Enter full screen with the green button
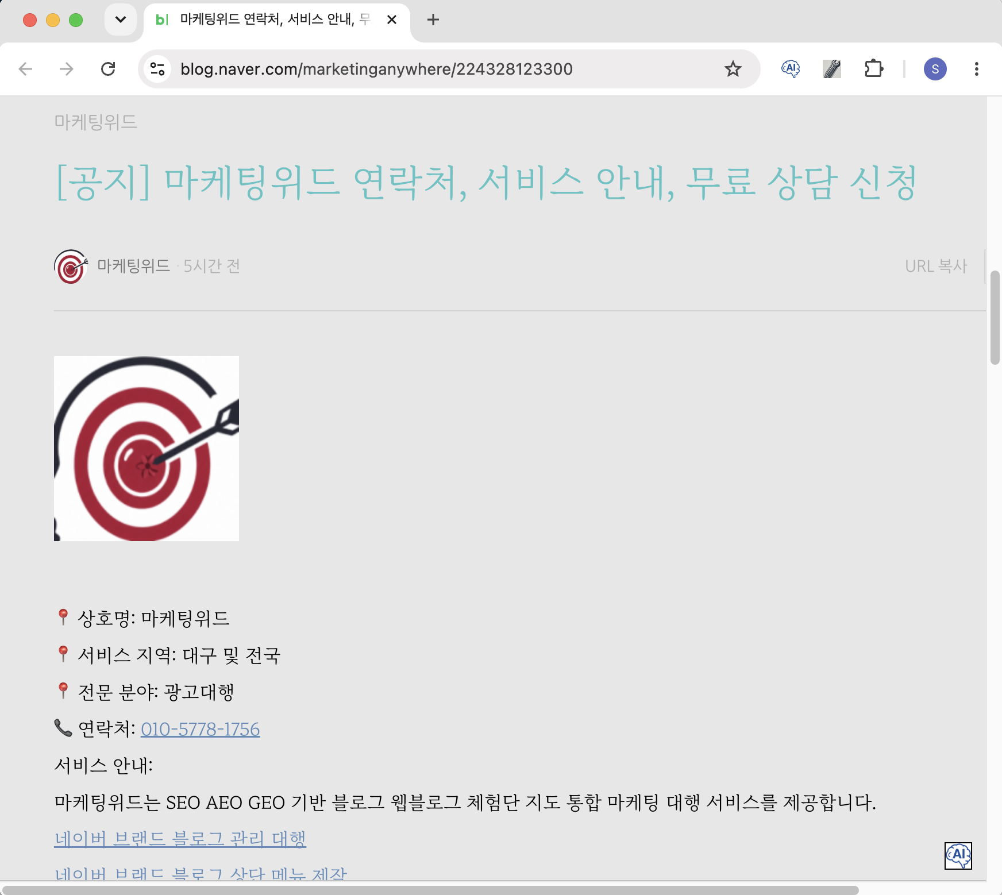The image size is (1002, 895). (x=76, y=20)
